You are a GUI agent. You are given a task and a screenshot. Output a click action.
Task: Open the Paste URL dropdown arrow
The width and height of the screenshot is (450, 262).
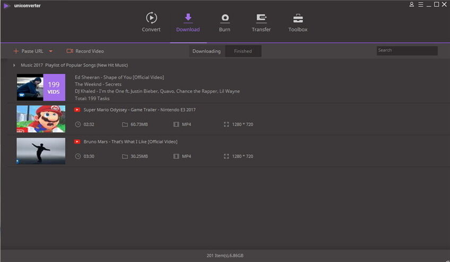point(50,51)
